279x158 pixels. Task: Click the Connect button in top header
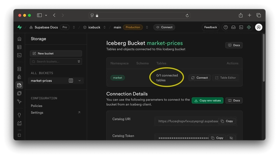[164, 27]
